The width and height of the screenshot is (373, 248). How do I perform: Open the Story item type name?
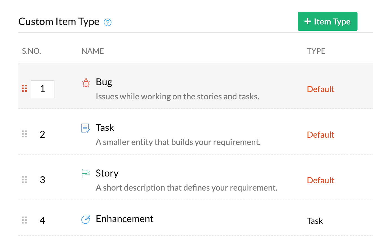[x=107, y=173]
